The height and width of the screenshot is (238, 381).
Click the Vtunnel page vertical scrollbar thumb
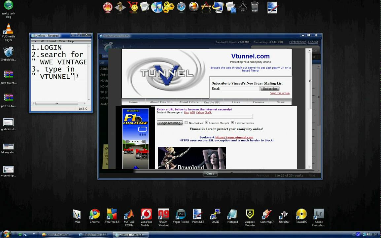(310, 81)
